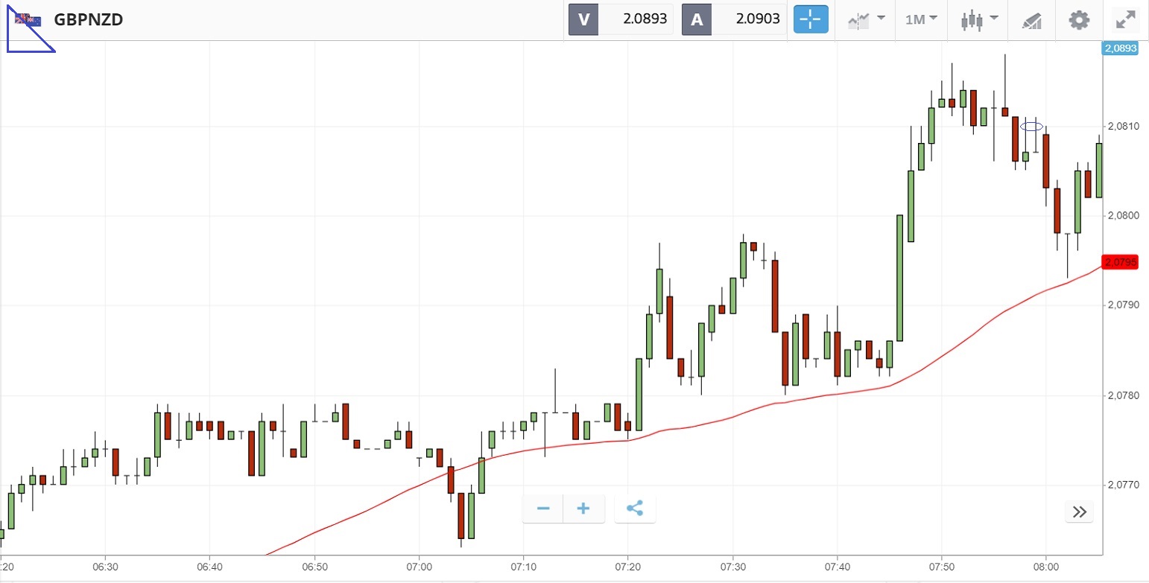Zoom in the chart with plus

coord(583,509)
